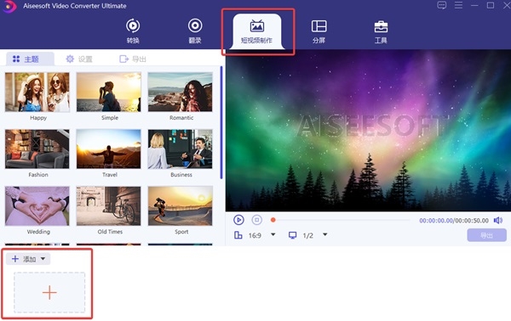Expand the 添加 button dropdown arrow
Image resolution: width=511 pixels, height=321 pixels.
43,259
